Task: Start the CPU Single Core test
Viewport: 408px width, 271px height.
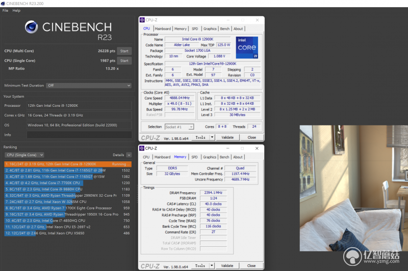Action: (x=124, y=61)
